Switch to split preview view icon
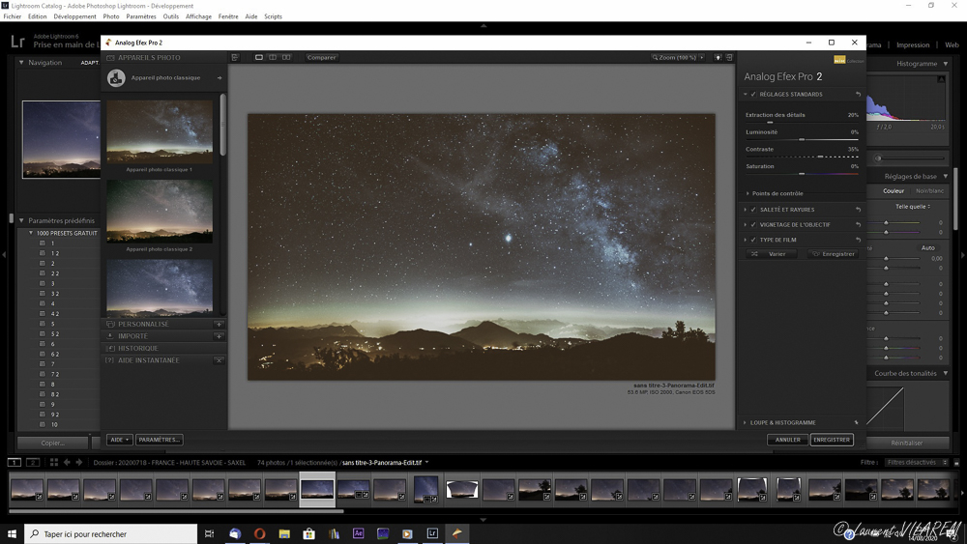Screen dimensions: 967x544 pyautogui.click(x=273, y=58)
